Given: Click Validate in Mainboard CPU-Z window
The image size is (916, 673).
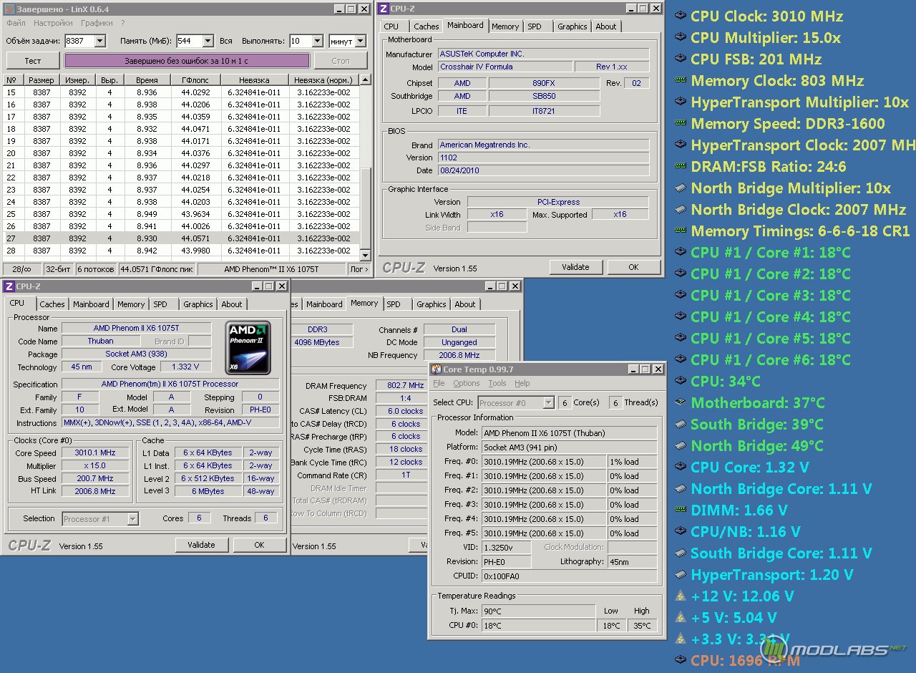Looking at the screenshot, I should click(576, 267).
